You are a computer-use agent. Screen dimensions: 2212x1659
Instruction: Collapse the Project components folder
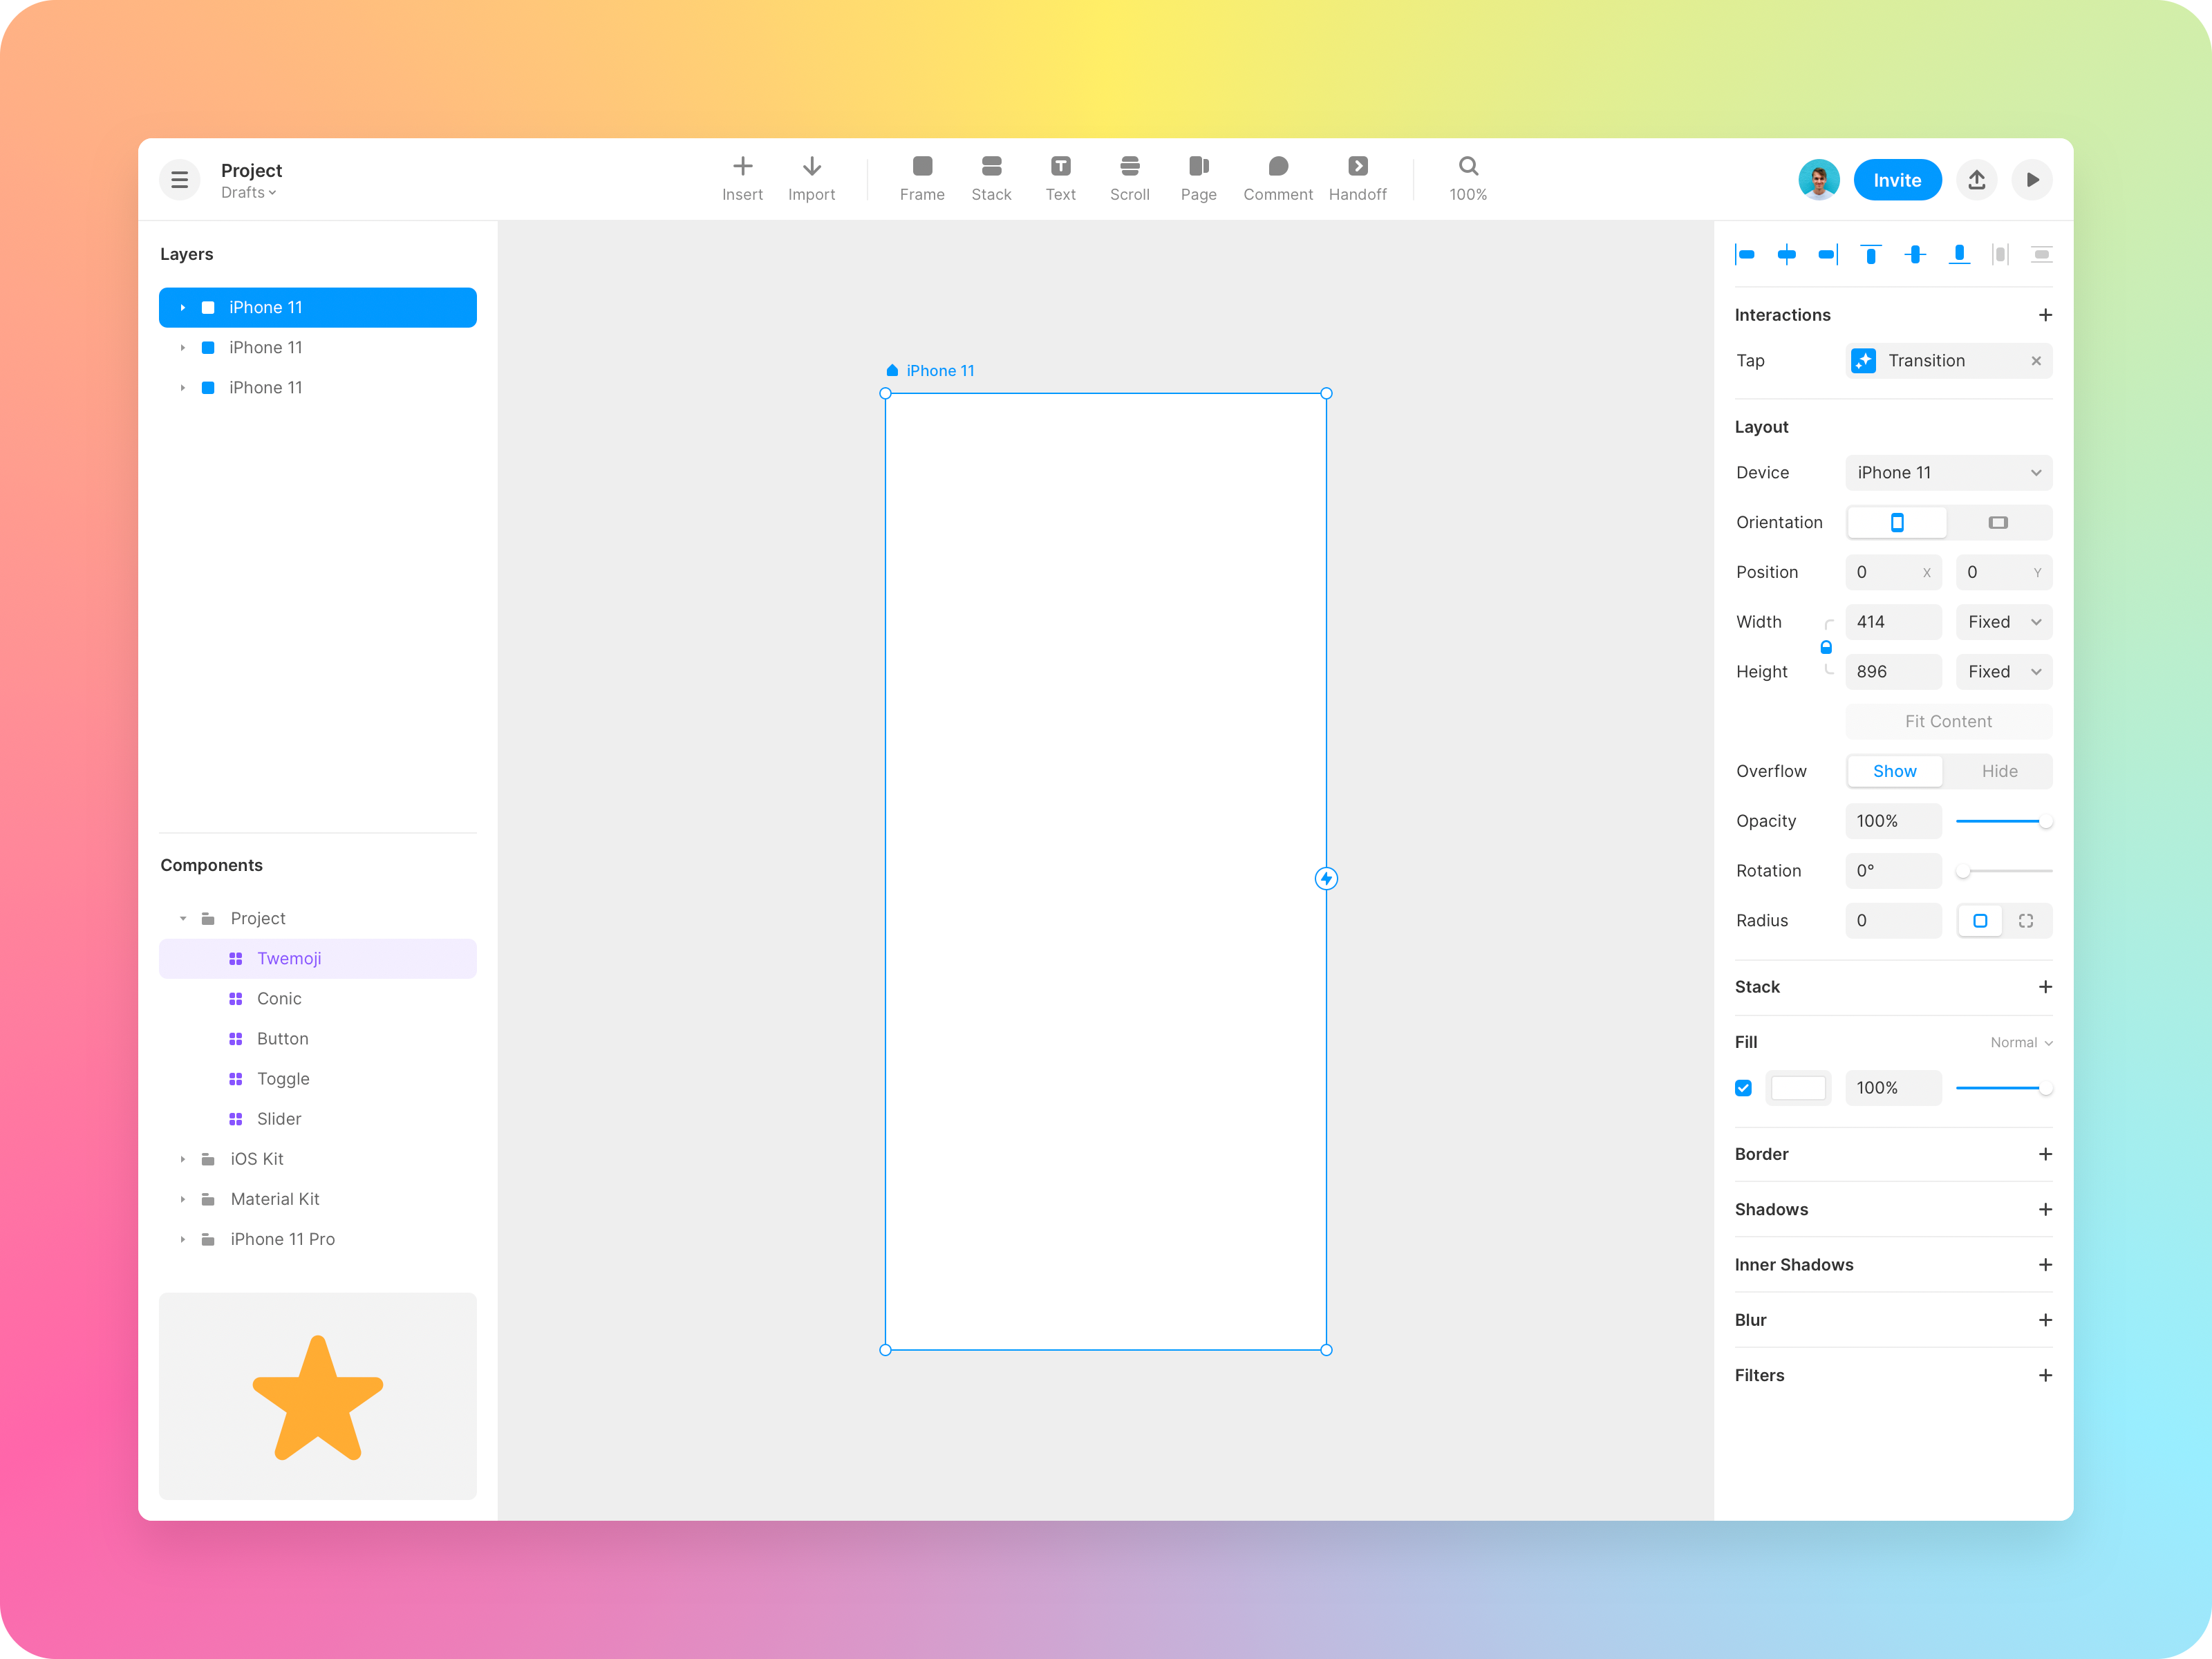coord(182,918)
